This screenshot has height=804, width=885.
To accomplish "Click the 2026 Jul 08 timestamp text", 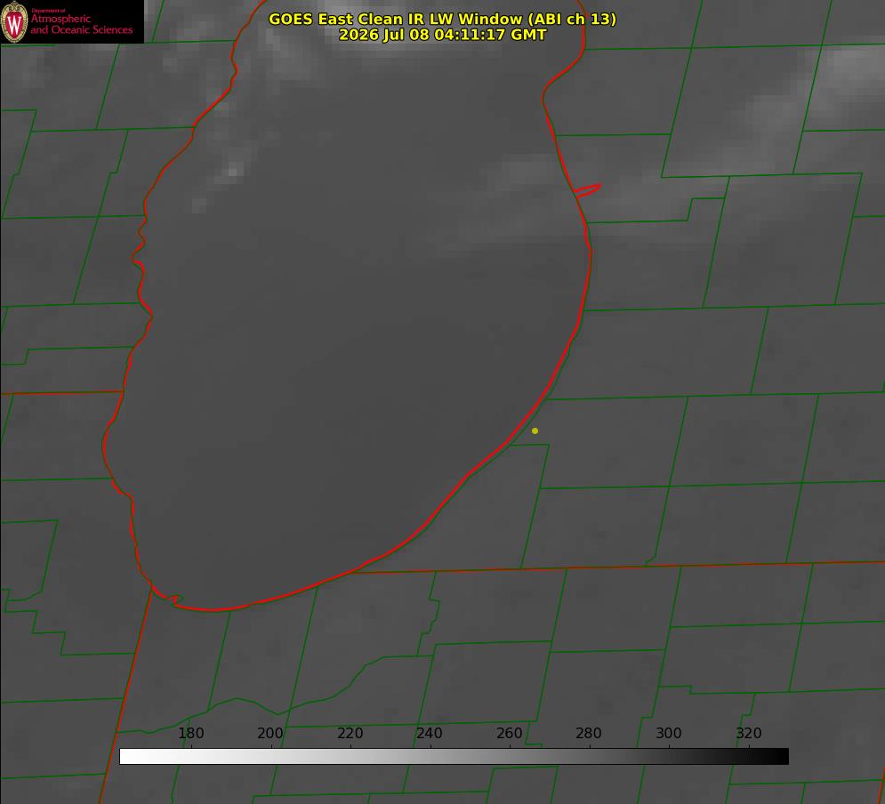I will pos(443,35).
